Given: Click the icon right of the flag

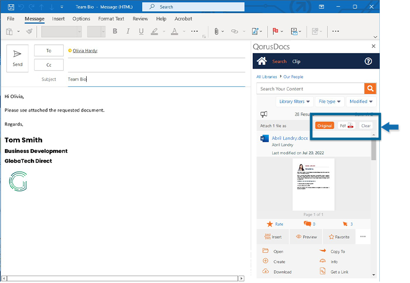Looking at the screenshot, I should [x=294, y=31].
